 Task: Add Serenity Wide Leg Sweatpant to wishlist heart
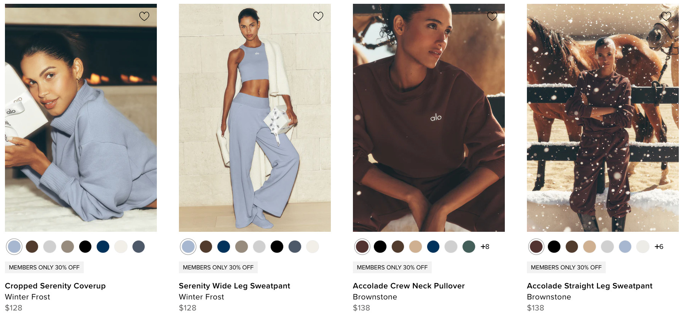click(x=318, y=16)
